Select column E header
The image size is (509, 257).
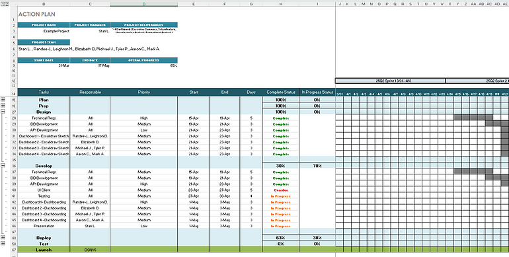pos(194,4)
